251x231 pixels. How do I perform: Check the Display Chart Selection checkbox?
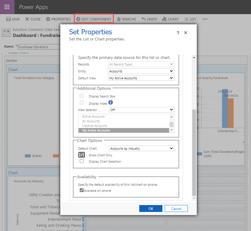tap(82, 161)
